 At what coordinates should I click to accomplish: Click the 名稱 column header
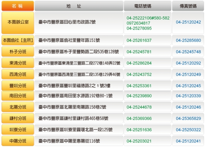click(x=18, y=6)
